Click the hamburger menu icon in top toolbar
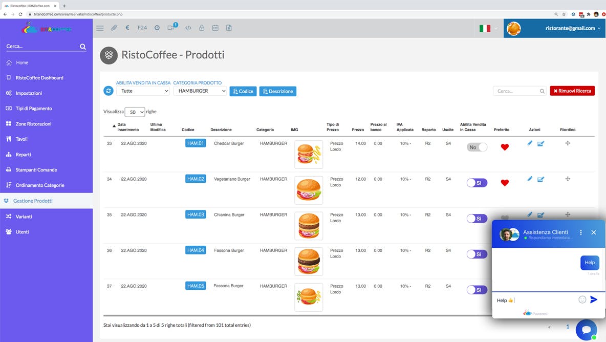 100,28
